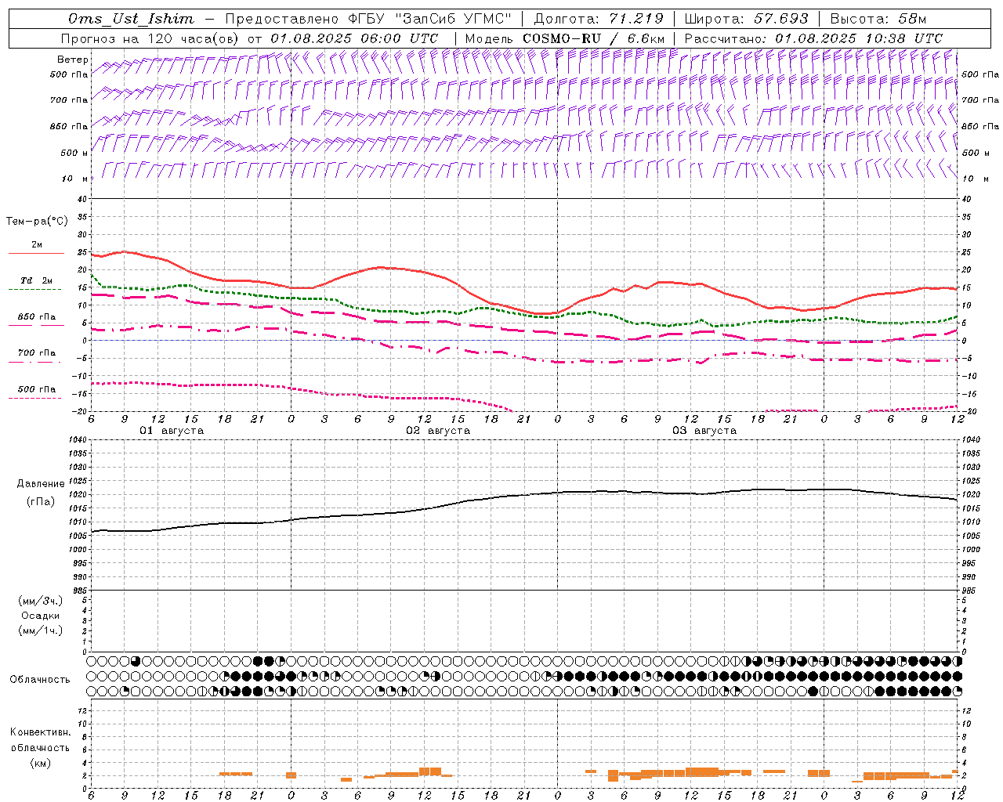Click the 02 августа date label
This screenshot has height=802, width=1003.
(x=438, y=431)
